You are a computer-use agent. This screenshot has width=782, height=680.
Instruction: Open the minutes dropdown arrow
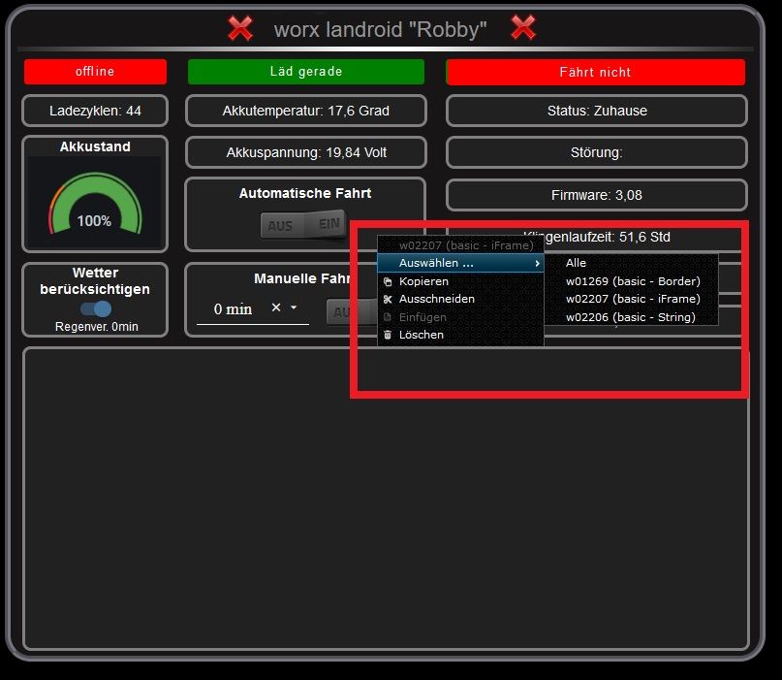point(294,308)
